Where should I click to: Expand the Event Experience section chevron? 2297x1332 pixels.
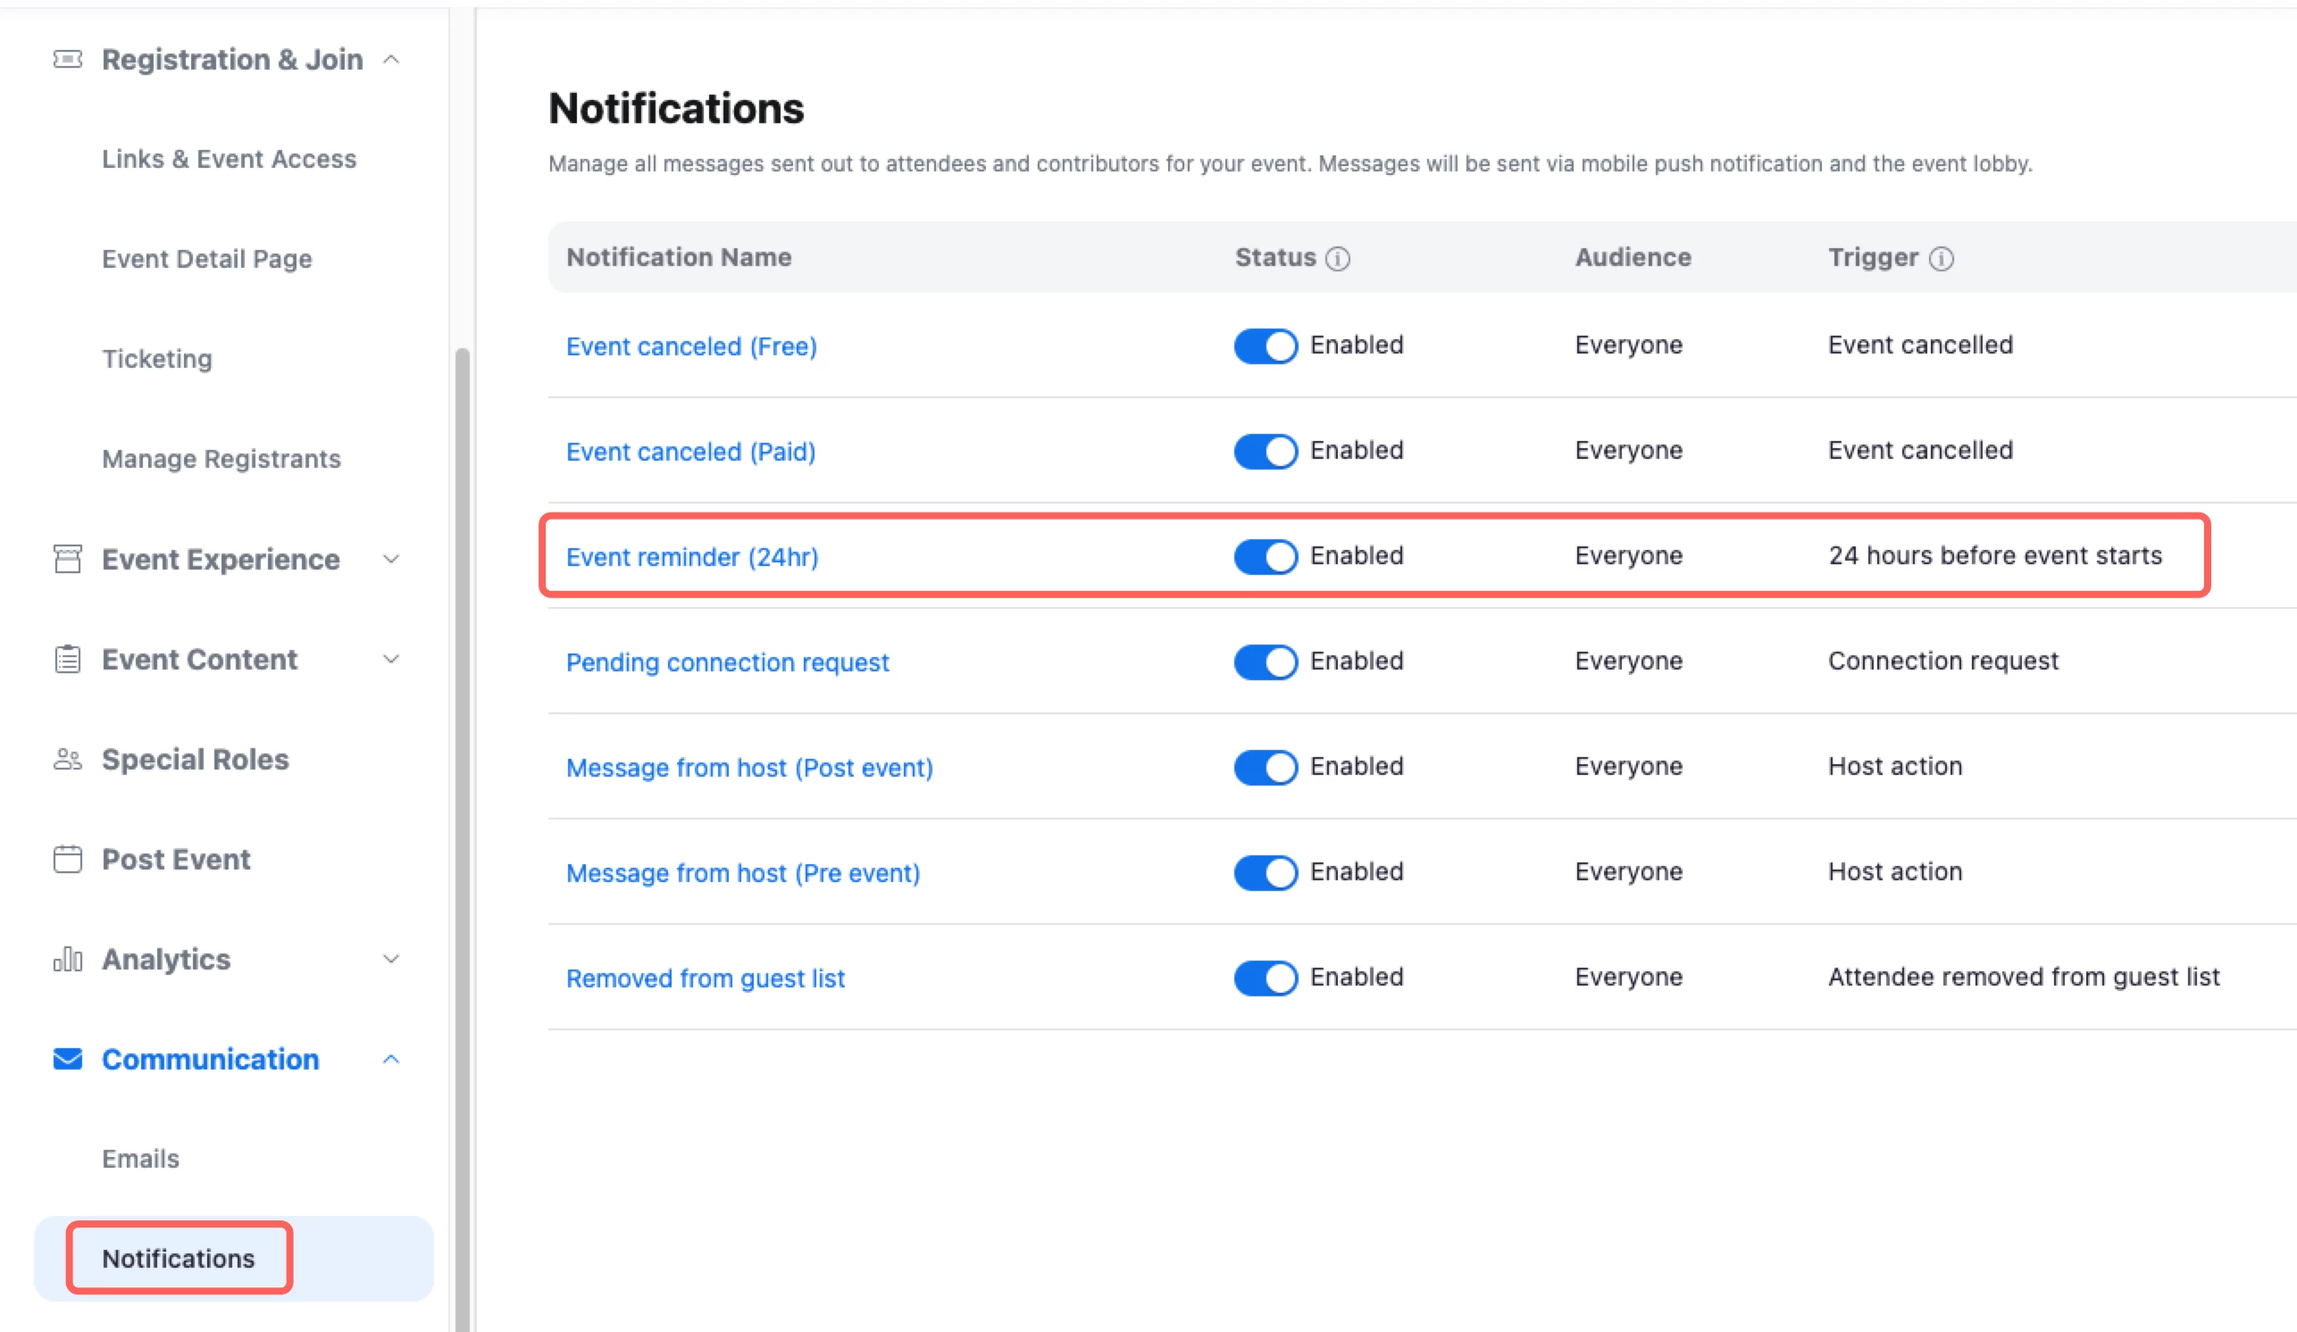click(x=391, y=559)
